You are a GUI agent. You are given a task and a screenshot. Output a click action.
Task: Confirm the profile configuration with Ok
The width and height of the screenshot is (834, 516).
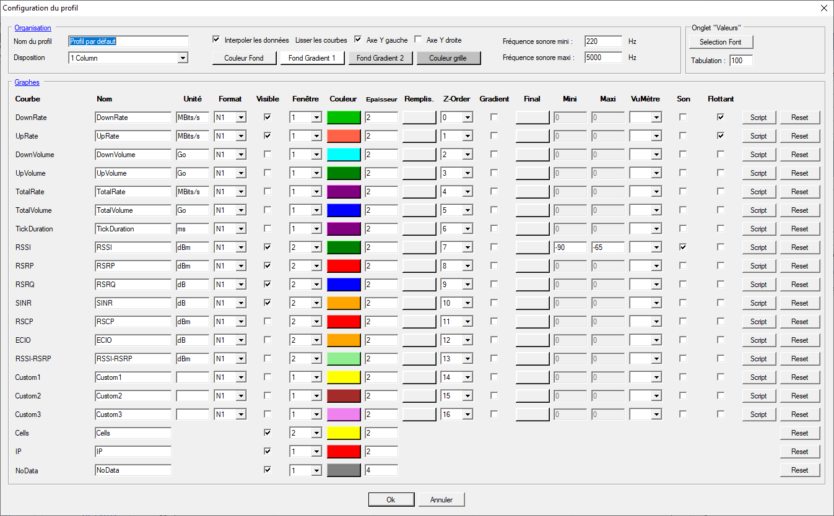tap(391, 499)
